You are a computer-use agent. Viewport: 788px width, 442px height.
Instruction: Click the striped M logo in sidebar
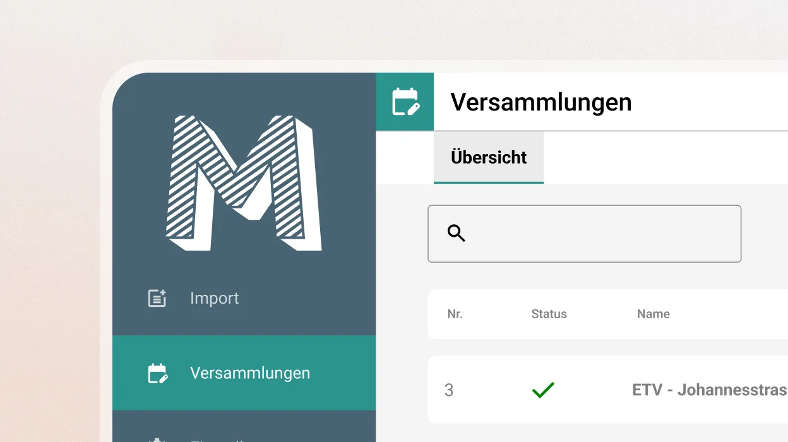tap(244, 183)
